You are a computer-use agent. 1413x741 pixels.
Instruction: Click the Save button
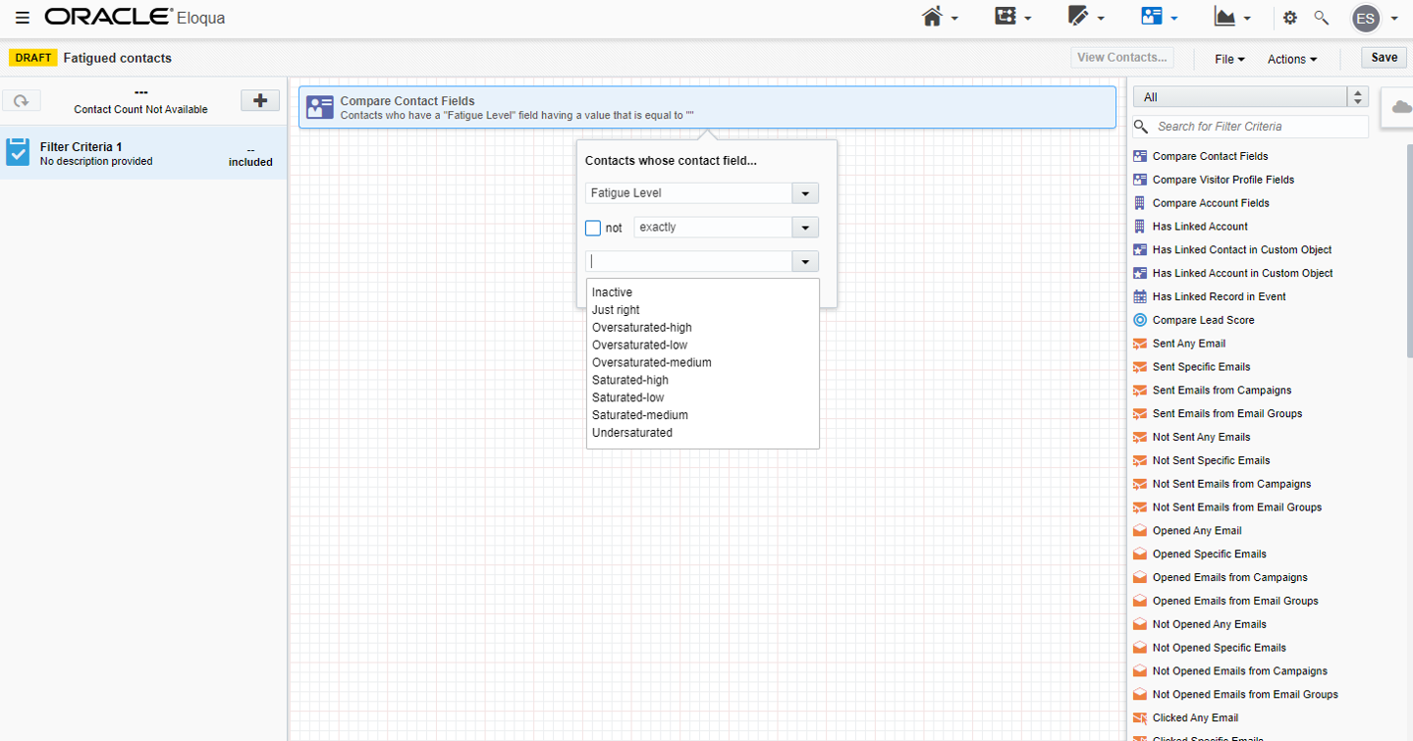pyautogui.click(x=1383, y=57)
